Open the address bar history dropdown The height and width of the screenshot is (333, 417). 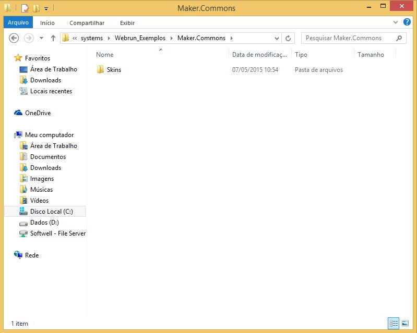coord(277,38)
